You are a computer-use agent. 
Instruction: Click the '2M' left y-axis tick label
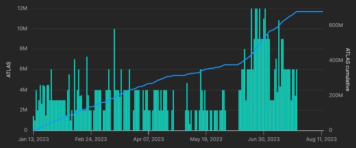point(24,110)
